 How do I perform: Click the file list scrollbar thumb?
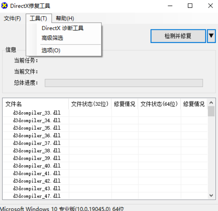pyautogui.click(x=211, y=111)
